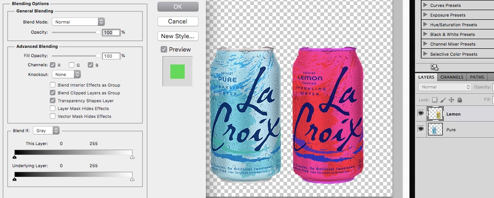Toggle the Preview checkbox
The width and height of the screenshot is (494, 198).
click(x=164, y=49)
